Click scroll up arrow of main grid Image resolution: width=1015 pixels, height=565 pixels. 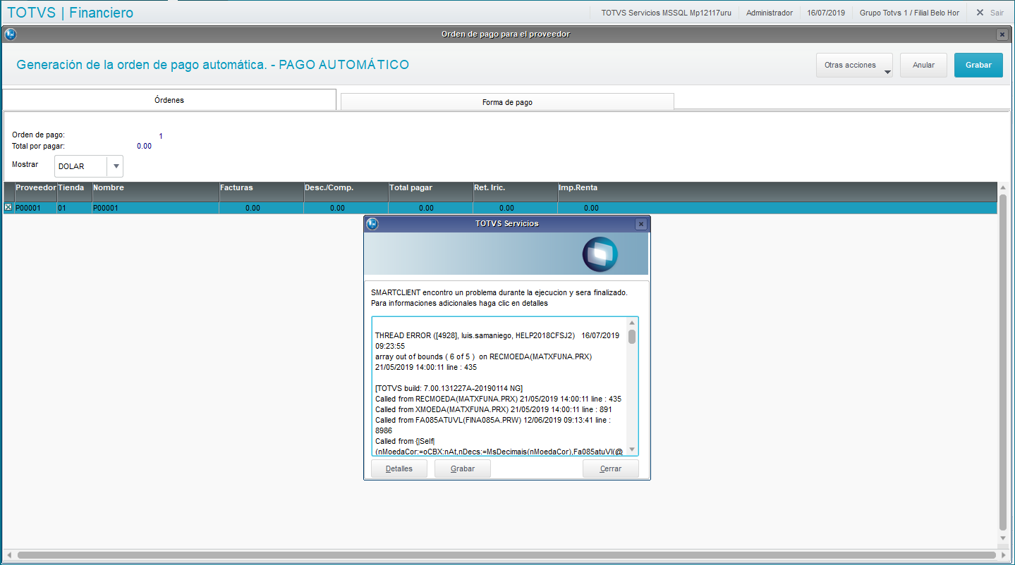click(1003, 188)
